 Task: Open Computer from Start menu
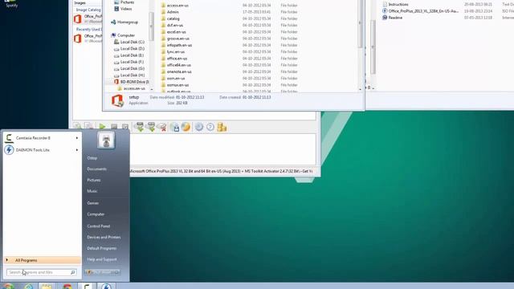[96, 214]
